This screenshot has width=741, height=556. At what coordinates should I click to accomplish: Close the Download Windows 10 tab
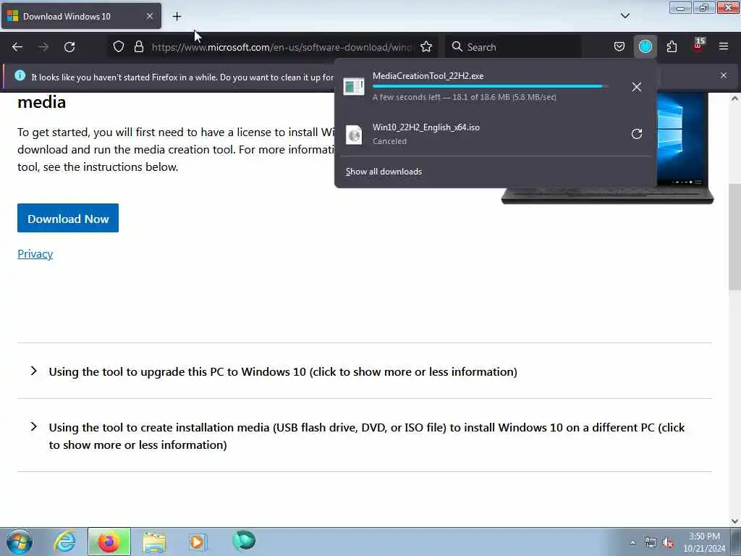pos(149,16)
